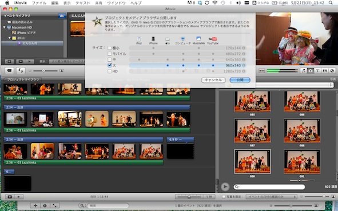Play the project from the beginning

click(x=19, y=197)
